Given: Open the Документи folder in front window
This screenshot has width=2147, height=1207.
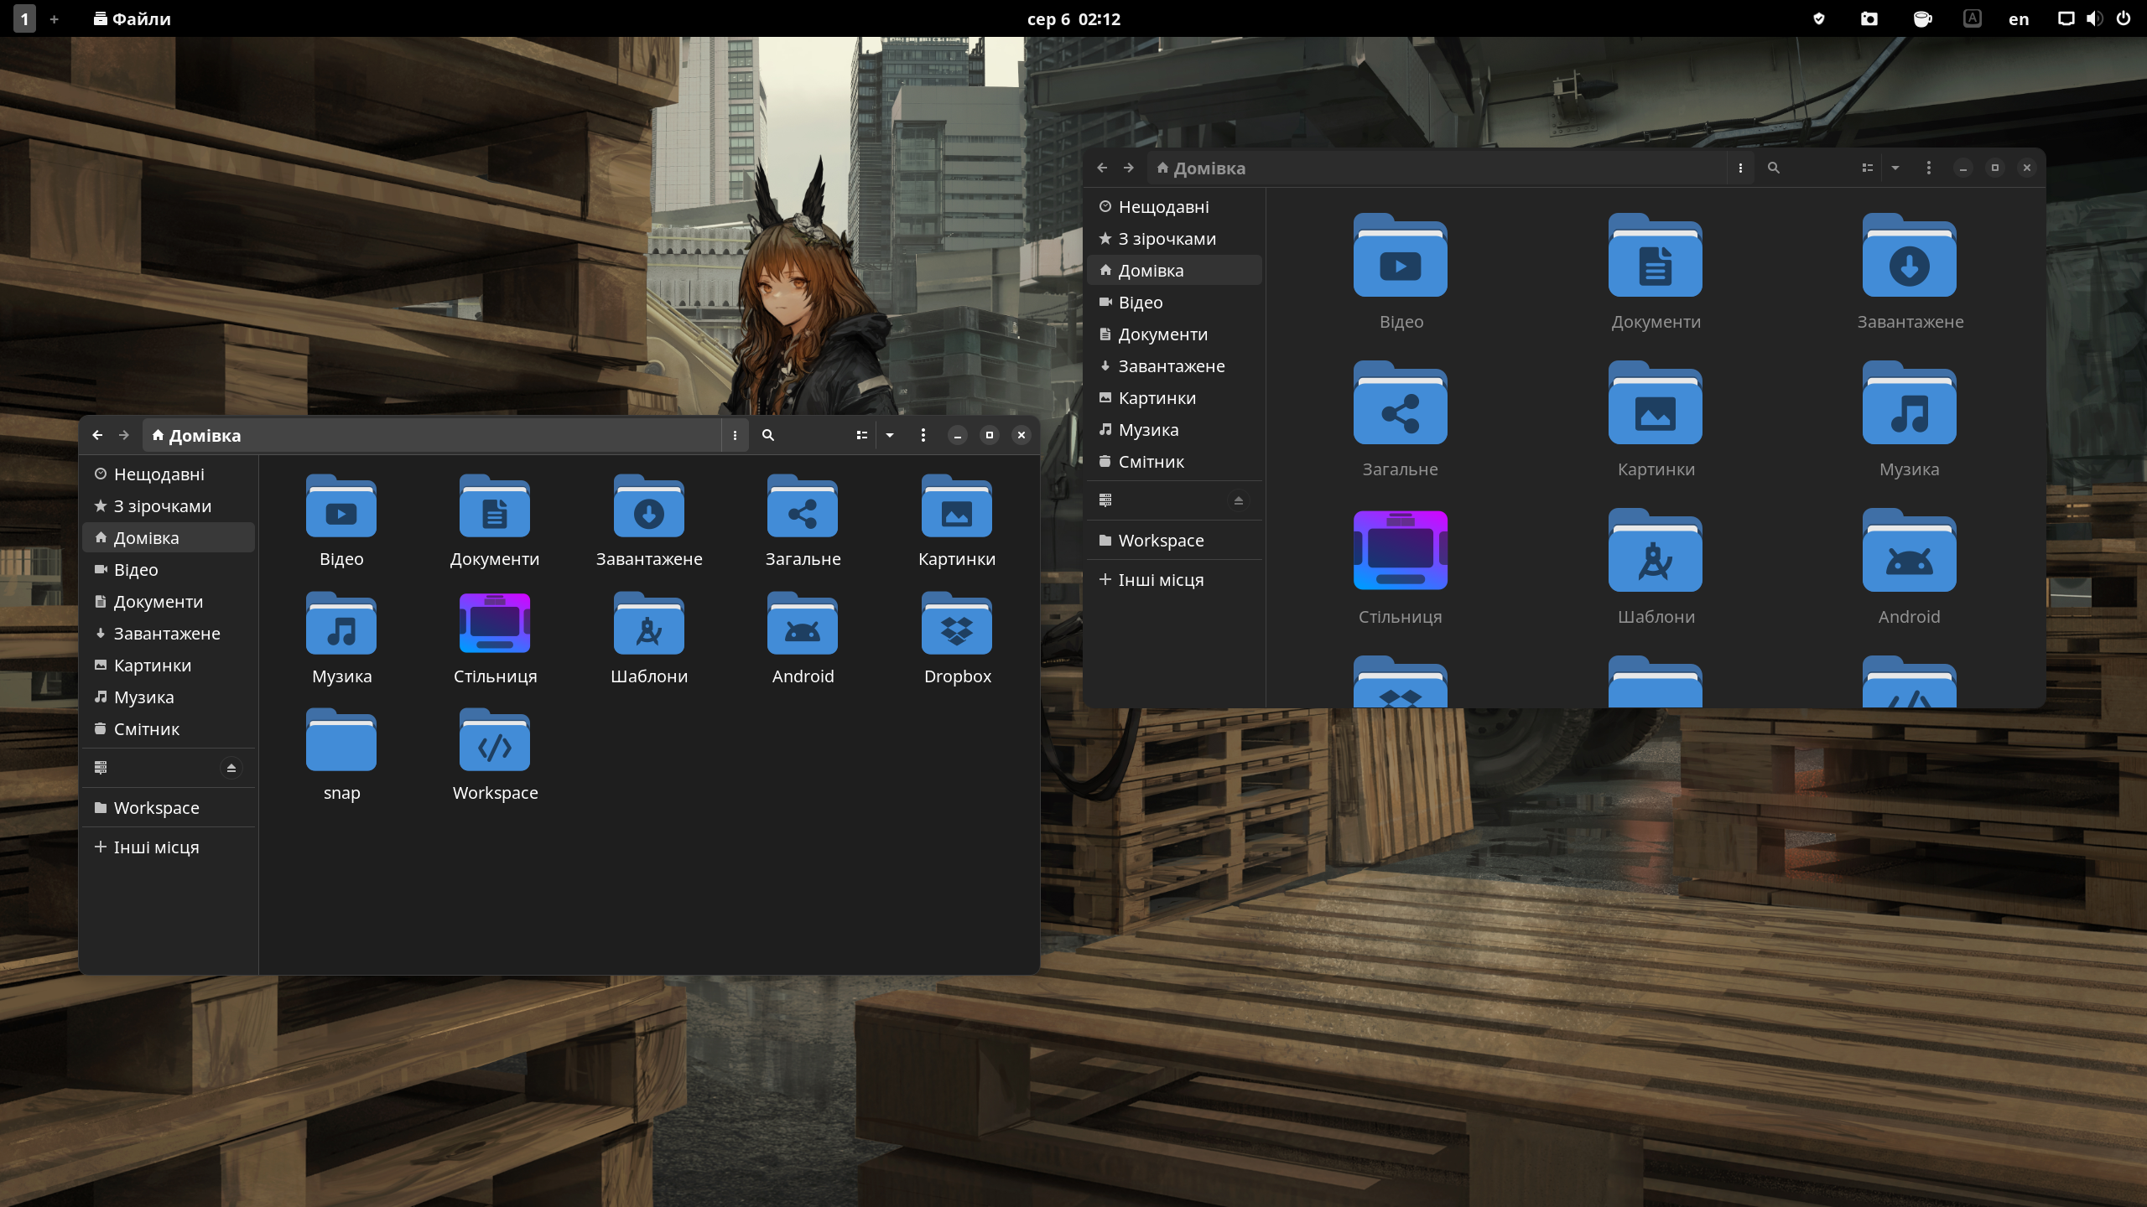Looking at the screenshot, I should point(495,521).
